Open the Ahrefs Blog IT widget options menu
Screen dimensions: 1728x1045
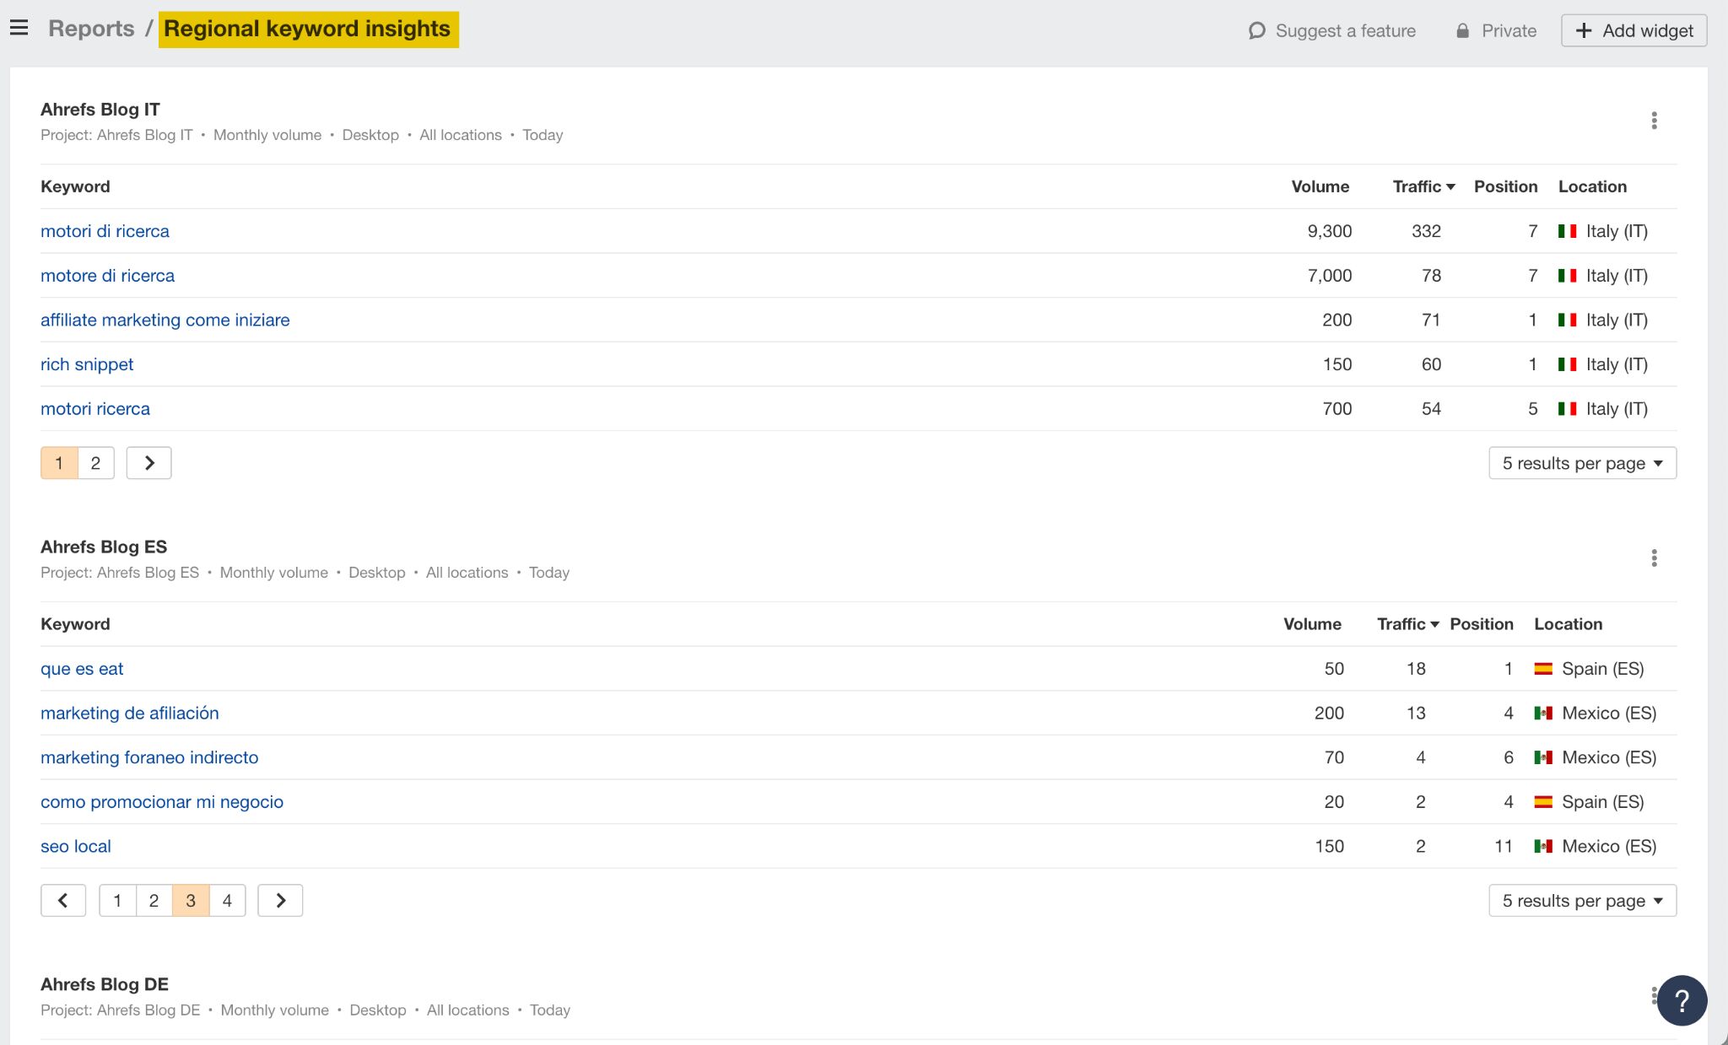pyautogui.click(x=1654, y=121)
